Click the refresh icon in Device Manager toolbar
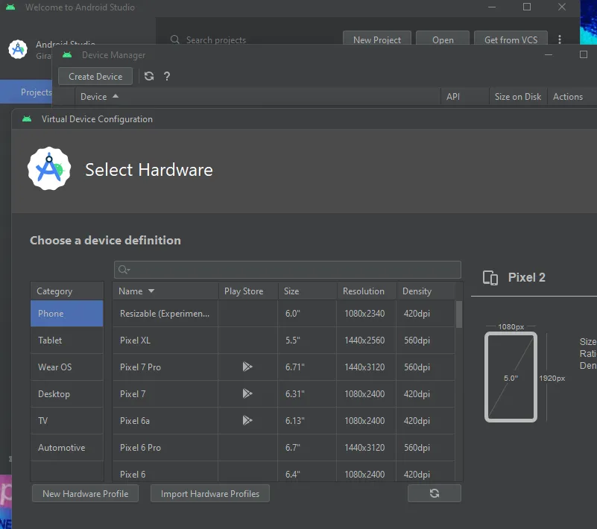 (148, 76)
